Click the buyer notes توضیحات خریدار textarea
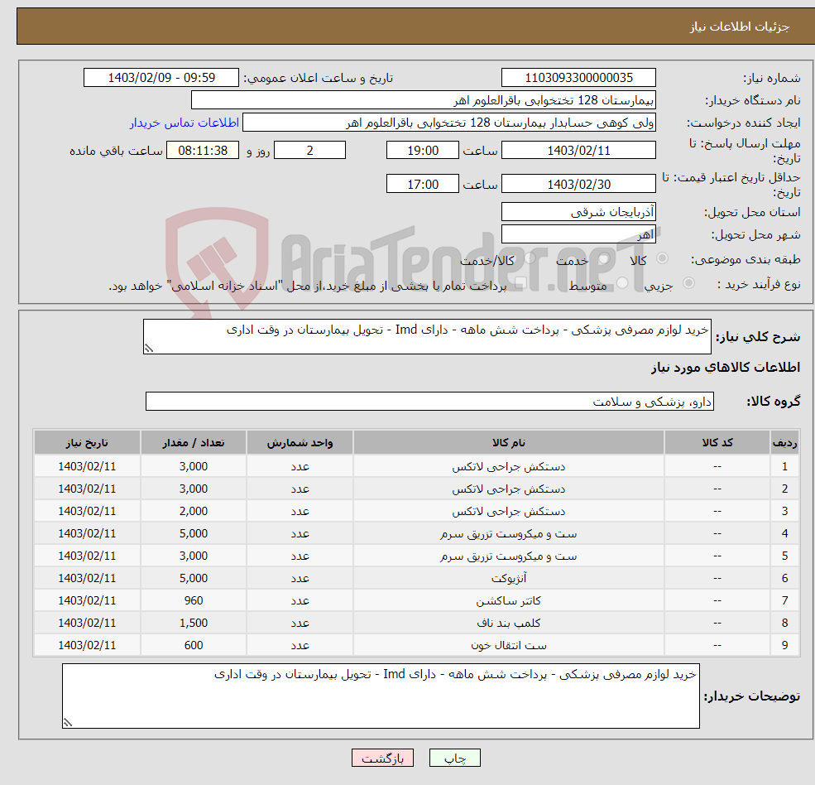This screenshot has height=785, width=815. pos(381,696)
